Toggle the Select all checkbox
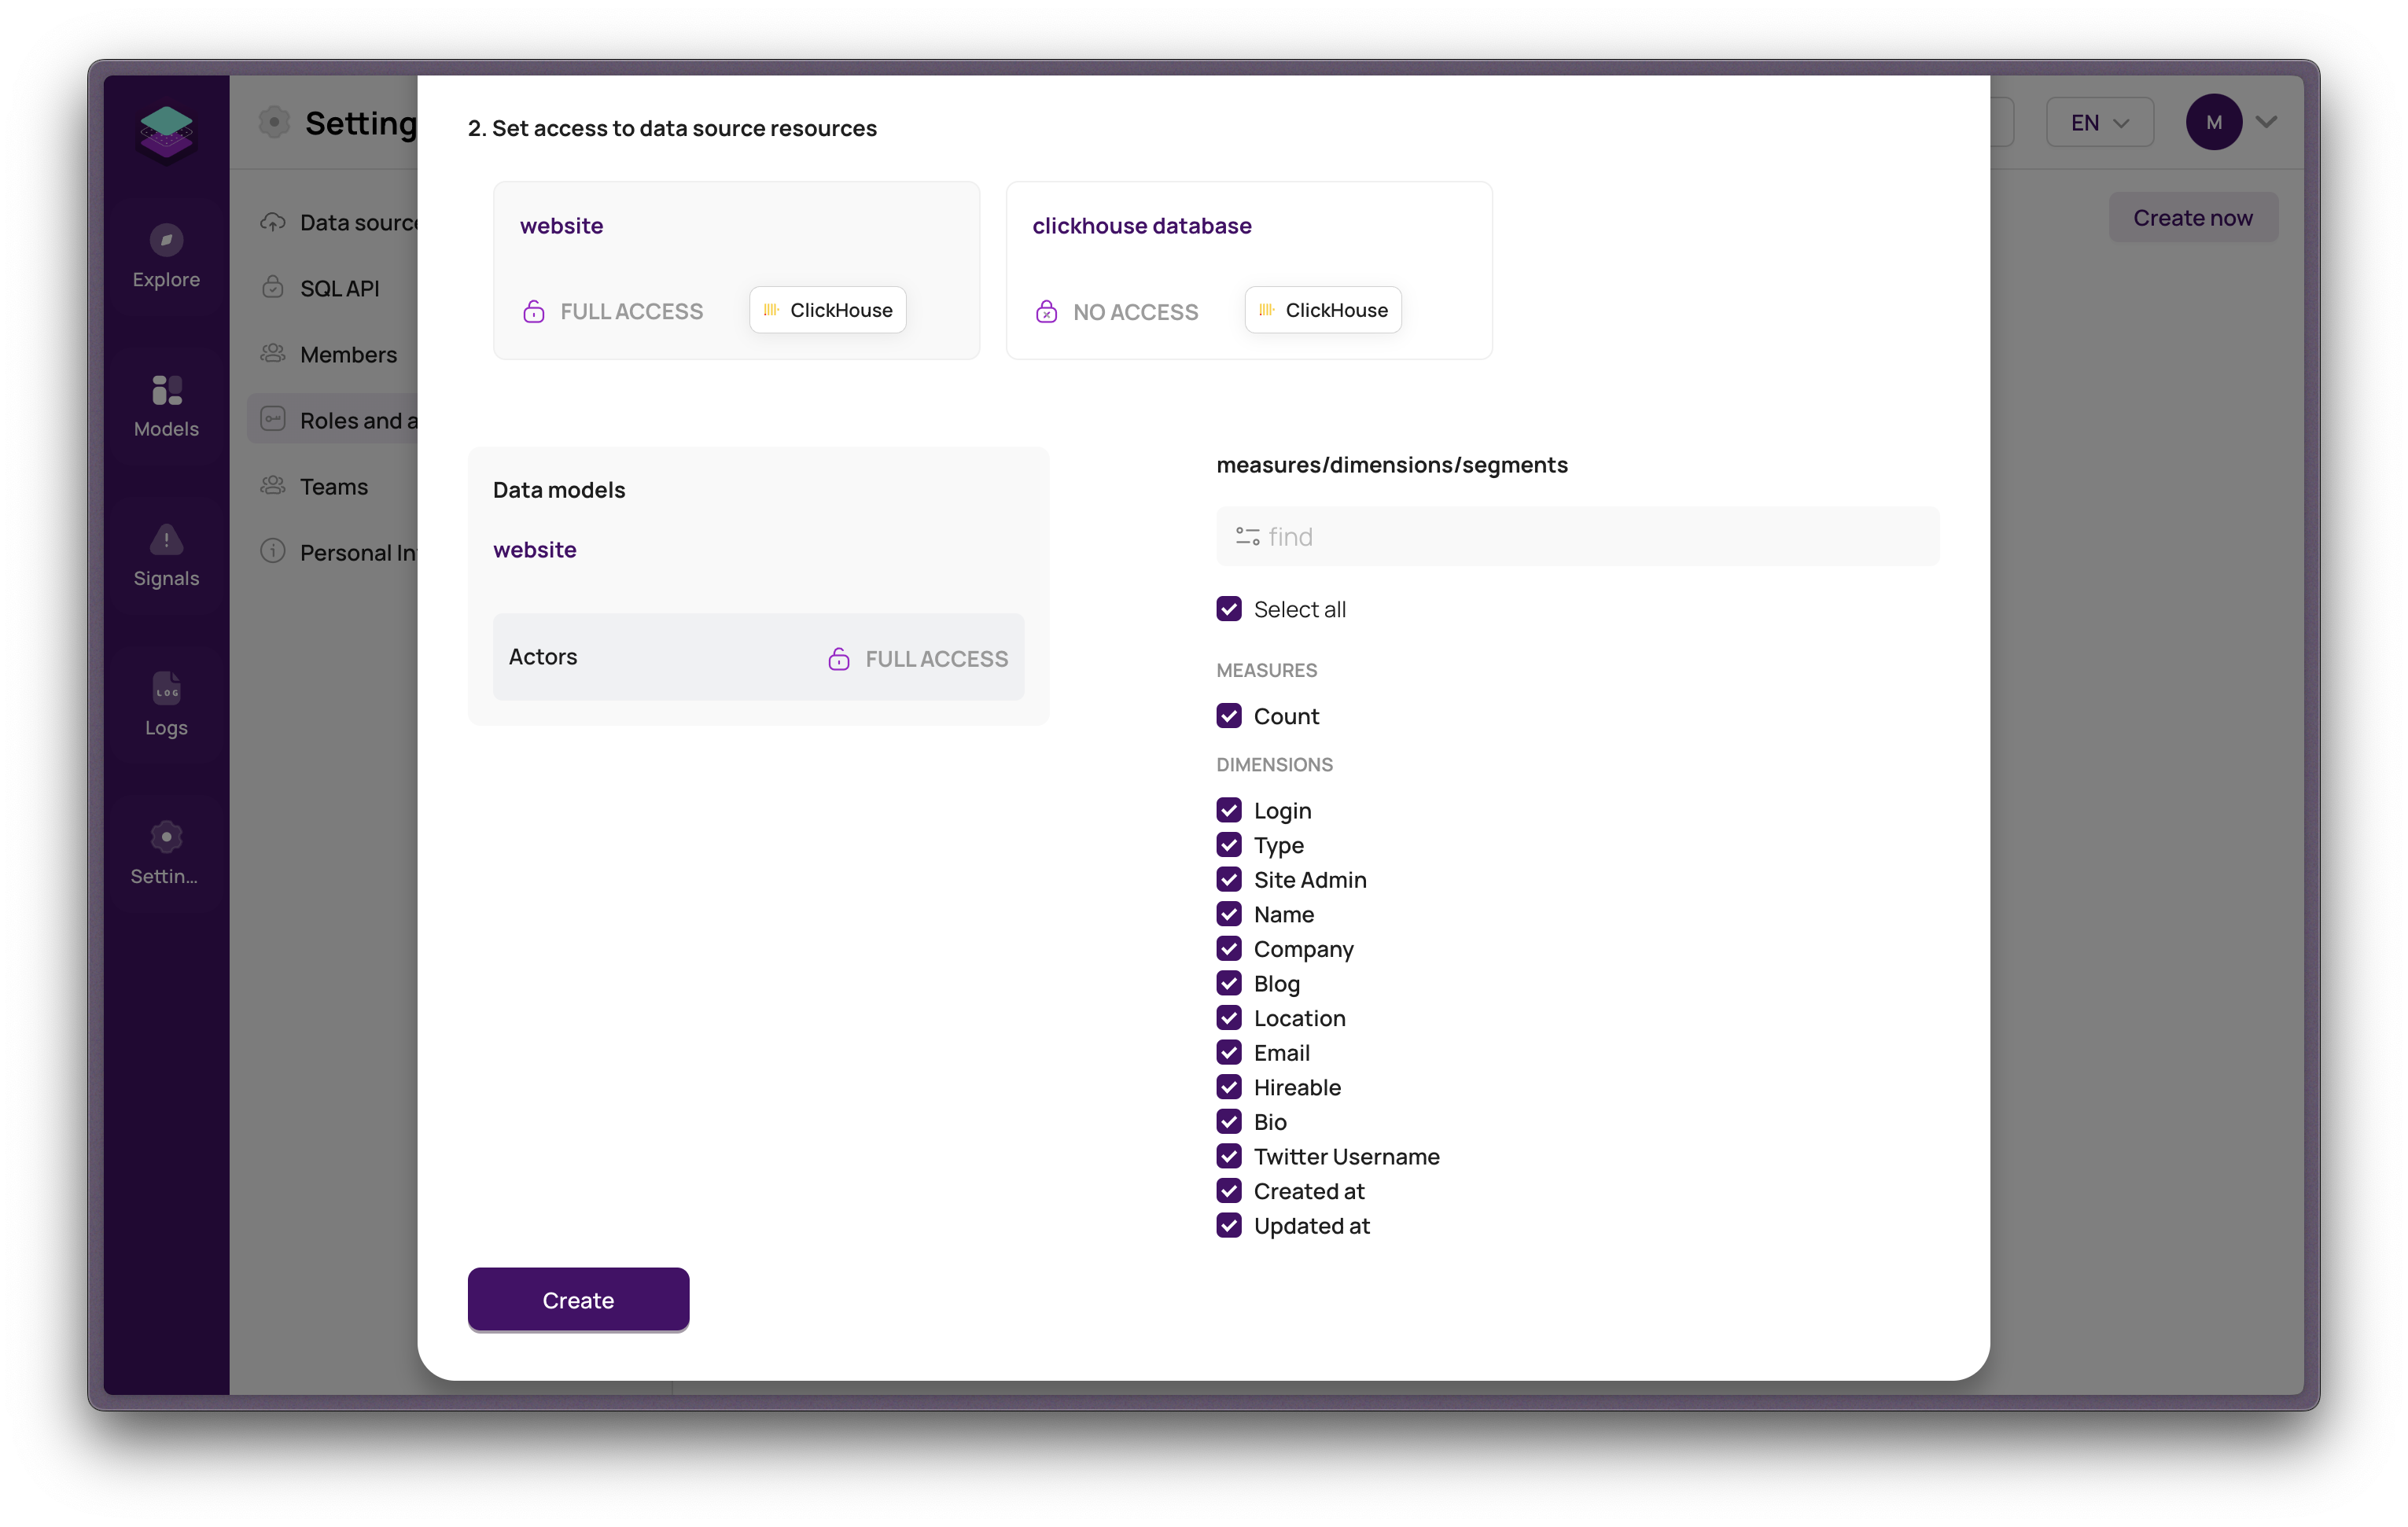 point(1228,609)
